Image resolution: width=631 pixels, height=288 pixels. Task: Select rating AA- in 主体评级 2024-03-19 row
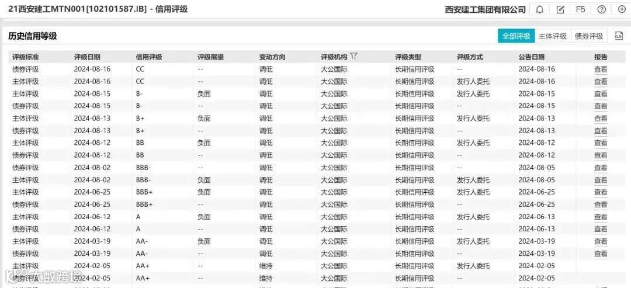click(x=142, y=241)
